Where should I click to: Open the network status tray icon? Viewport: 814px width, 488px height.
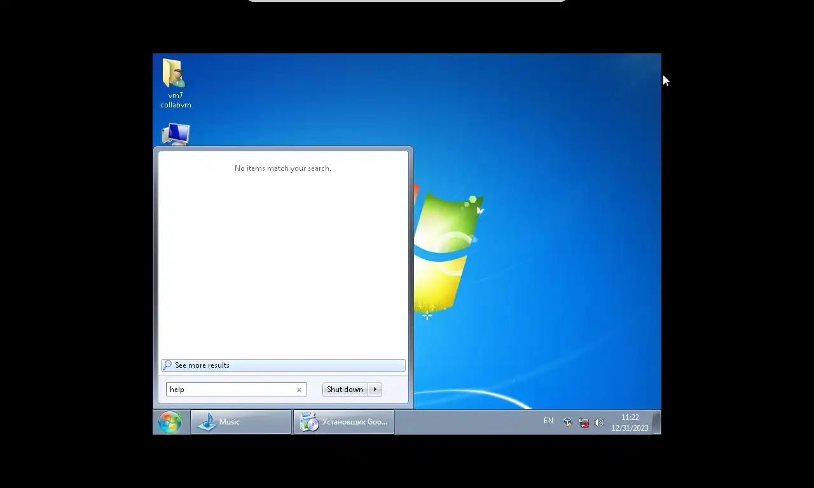pyautogui.click(x=584, y=422)
